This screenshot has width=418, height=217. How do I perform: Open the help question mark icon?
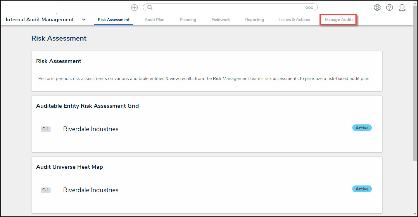[x=389, y=8]
